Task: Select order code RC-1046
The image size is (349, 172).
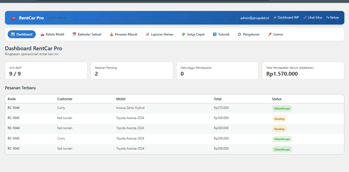Action: pyautogui.click(x=14, y=108)
